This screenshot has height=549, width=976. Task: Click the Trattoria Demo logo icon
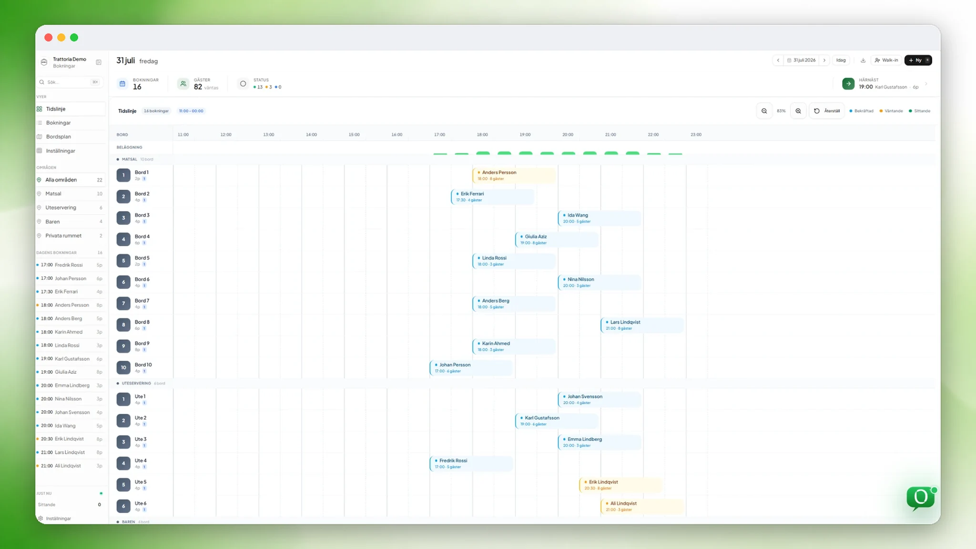coord(44,62)
